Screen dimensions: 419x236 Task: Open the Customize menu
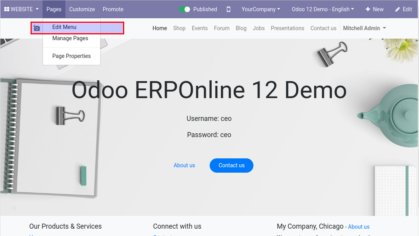(x=82, y=9)
